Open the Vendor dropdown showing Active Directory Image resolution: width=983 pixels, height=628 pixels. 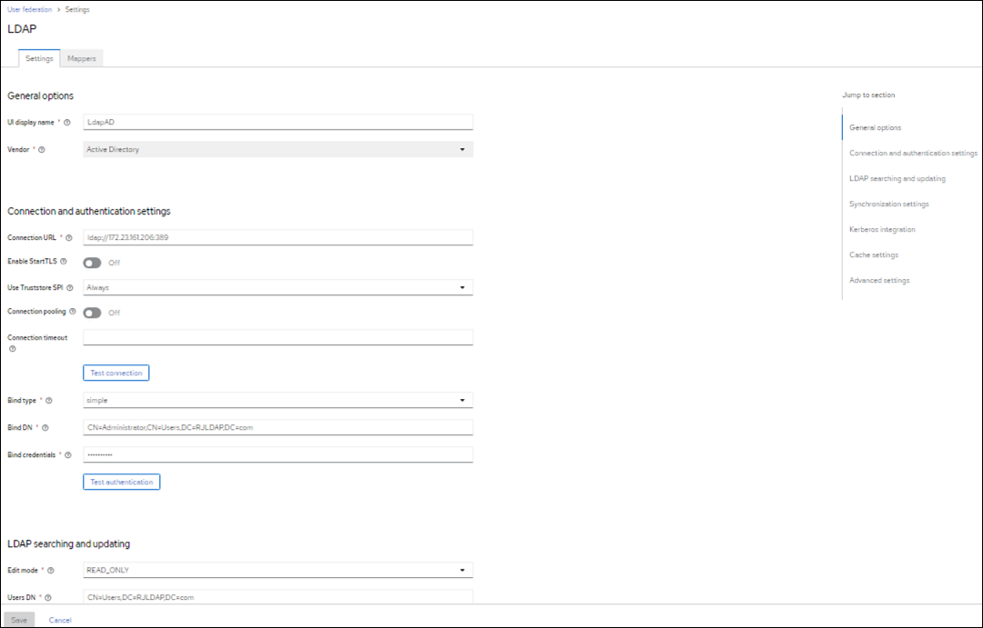pyautogui.click(x=278, y=149)
